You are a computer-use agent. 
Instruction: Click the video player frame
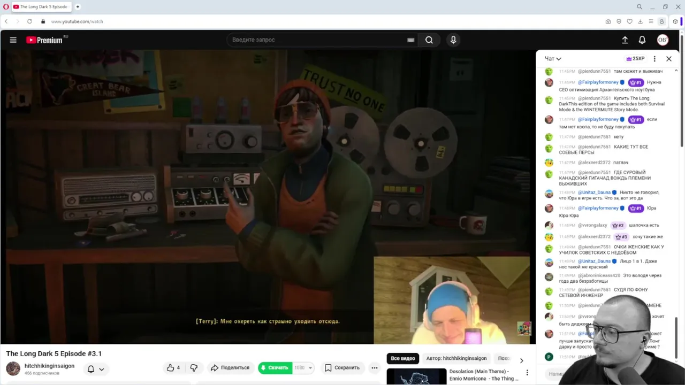point(268,197)
